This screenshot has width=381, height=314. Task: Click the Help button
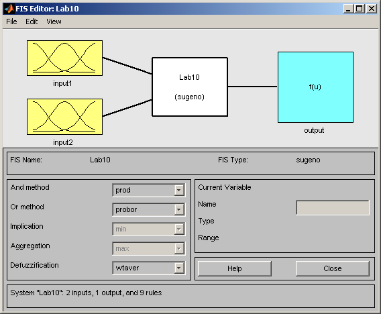tap(235, 268)
